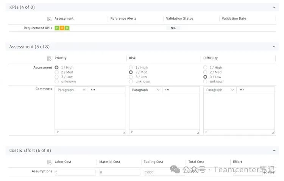Image resolution: width=284 pixels, height=181 pixels.
Task: Open Paragraph dropdown in Priority comments
Action: (x=71, y=90)
